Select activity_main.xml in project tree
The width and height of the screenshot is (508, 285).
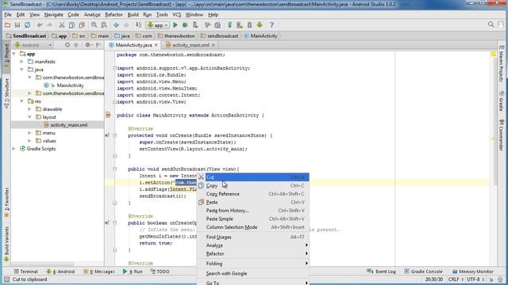(69, 125)
